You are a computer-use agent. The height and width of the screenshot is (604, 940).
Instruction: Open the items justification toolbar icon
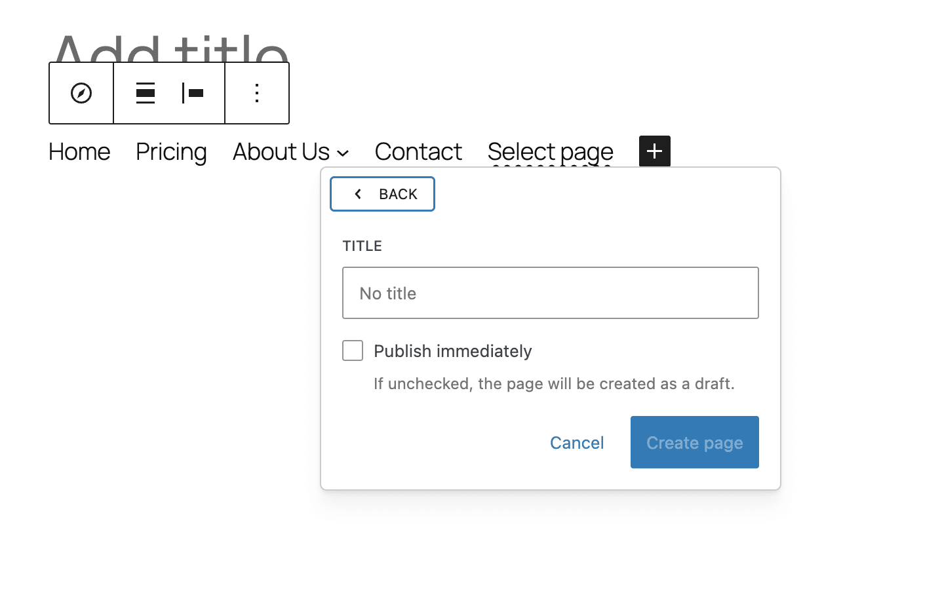145,93
